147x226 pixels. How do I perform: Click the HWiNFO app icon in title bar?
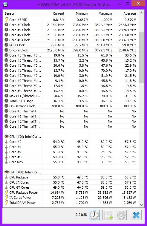(x=5, y=4)
